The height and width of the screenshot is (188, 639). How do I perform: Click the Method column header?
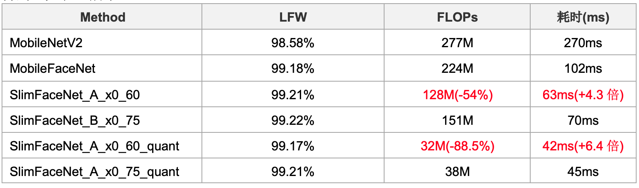pyautogui.click(x=102, y=17)
